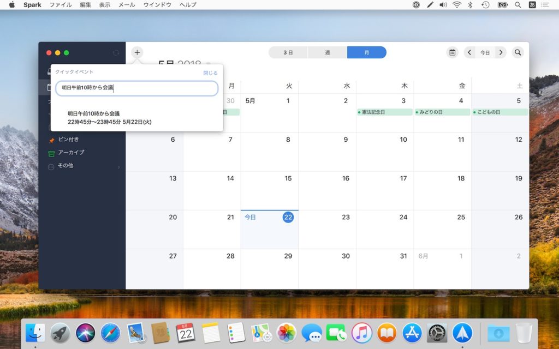Switch the calendar to 3日 view
Image resolution: width=559 pixels, height=349 pixels.
(288, 52)
